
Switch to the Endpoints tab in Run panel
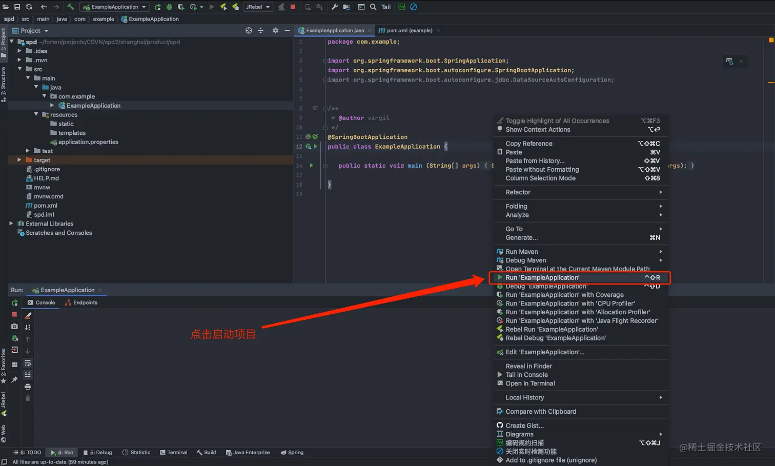(x=81, y=302)
